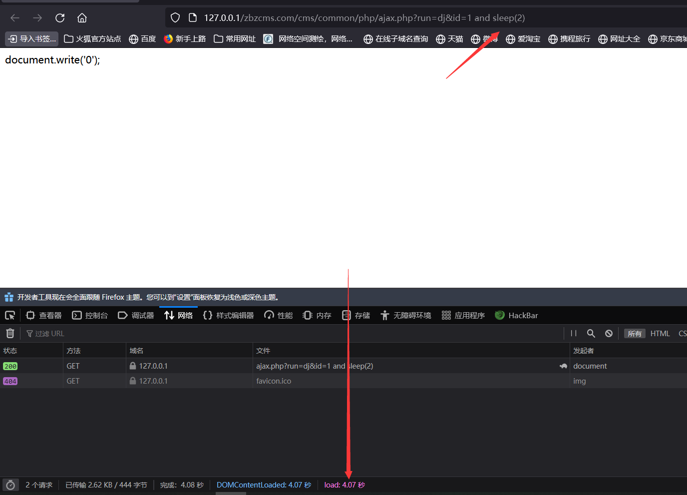687x495 pixels.
Task: Expand the 火狐官方站点 bookmark folder
Action: click(x=92, y=39)
